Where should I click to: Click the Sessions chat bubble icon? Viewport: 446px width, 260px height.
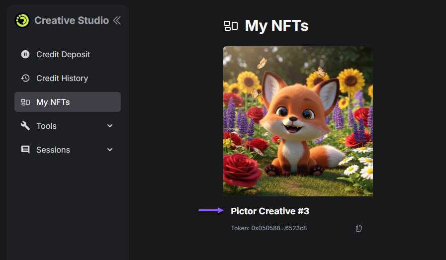(x=25, y=150)
